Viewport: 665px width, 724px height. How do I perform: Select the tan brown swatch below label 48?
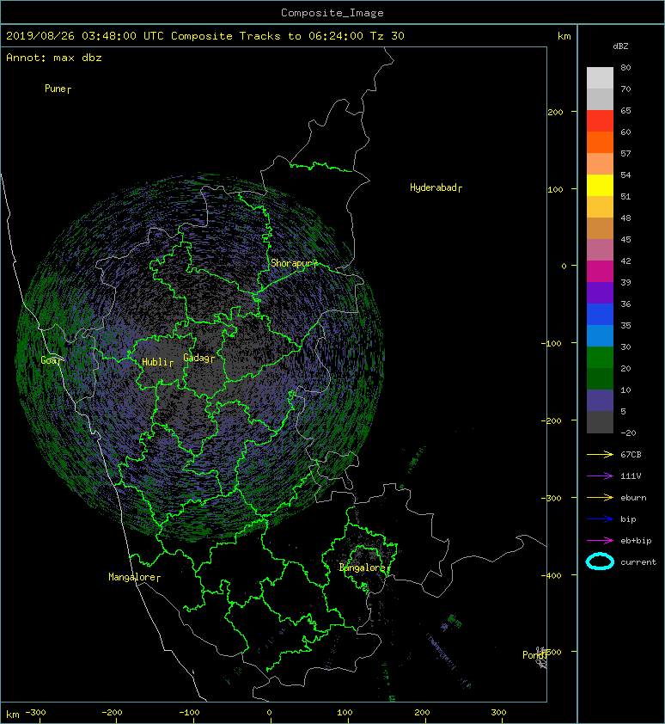[x=600, y=228]
